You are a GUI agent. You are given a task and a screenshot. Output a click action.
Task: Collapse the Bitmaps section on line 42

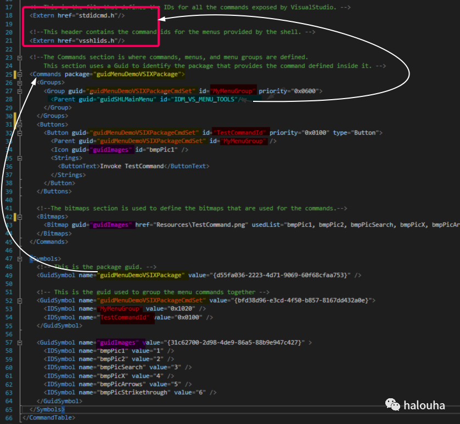20,217
